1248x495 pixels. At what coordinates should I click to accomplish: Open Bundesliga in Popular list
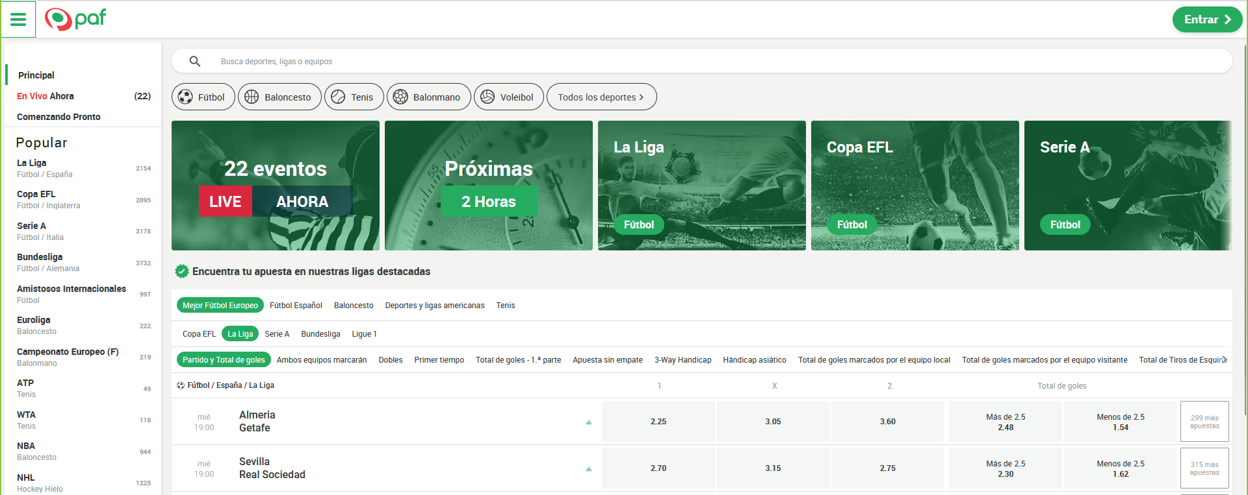tap(83, 263)
